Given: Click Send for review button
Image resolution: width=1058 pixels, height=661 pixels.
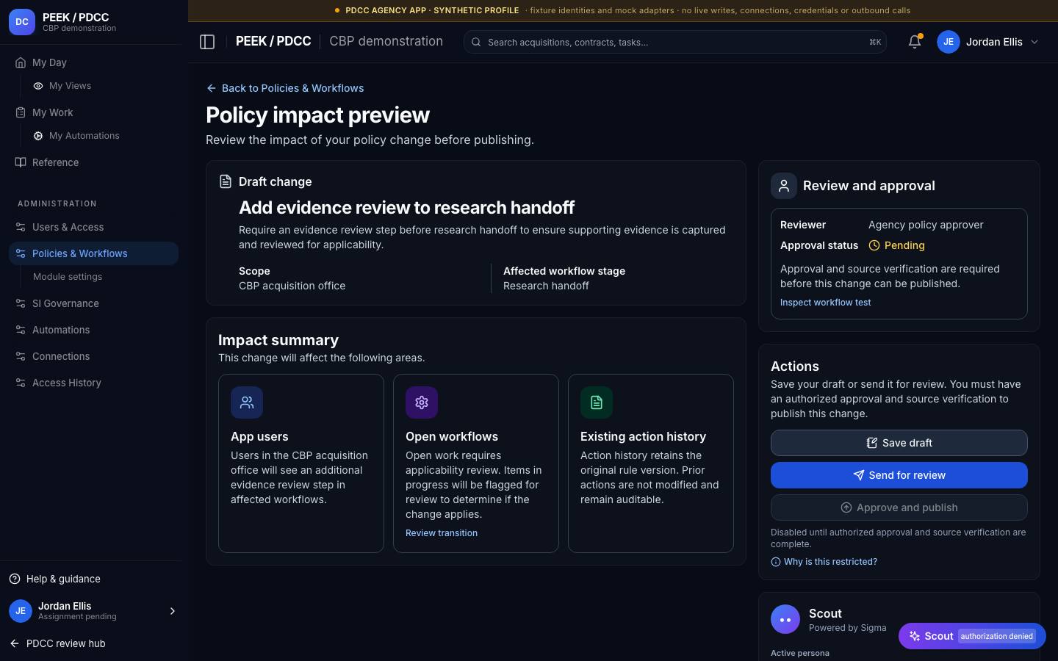Looking at the screenshot, I should tap(899, 475).
